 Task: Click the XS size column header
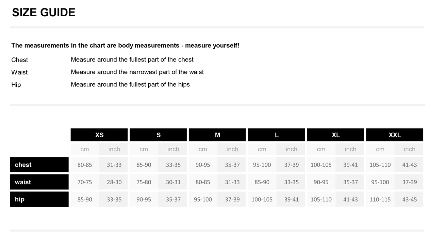tap(99, 135)
